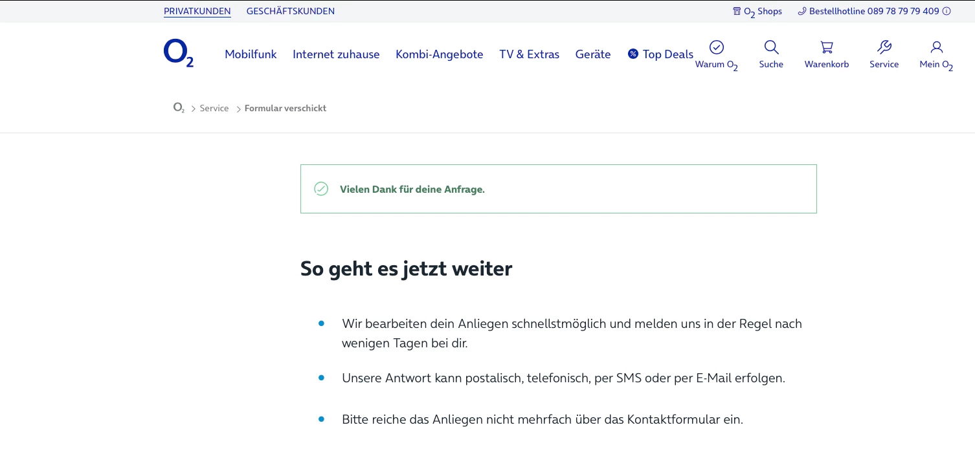Screen dimensions: 975x467
Task: Click the Formular verschickt breadcrumb entry
Action: click(286, 109)
